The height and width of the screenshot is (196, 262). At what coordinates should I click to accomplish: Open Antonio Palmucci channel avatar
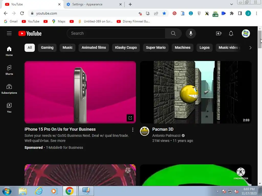point(144,131)
